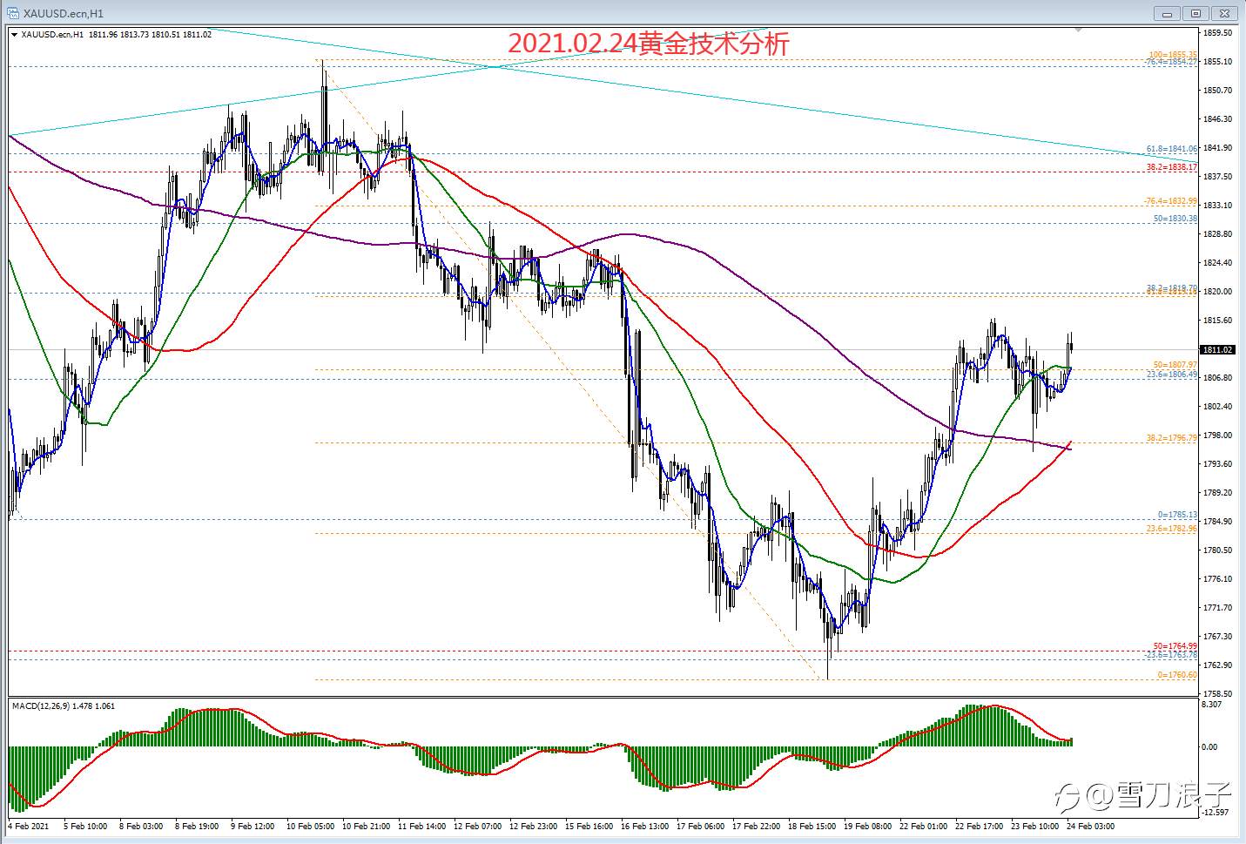Restore down the XAUUSD chart window
The height and width of the screenshot is (844, 1246).
1195,13
